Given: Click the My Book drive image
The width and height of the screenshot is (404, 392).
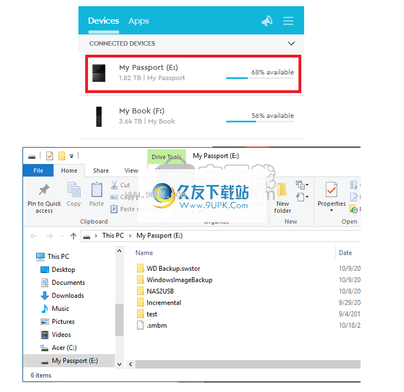Looking at the screenshot, I should point(99,117).
